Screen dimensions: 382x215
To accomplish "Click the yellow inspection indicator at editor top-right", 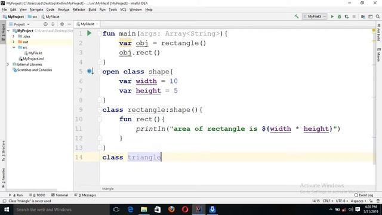I will 374,30.
